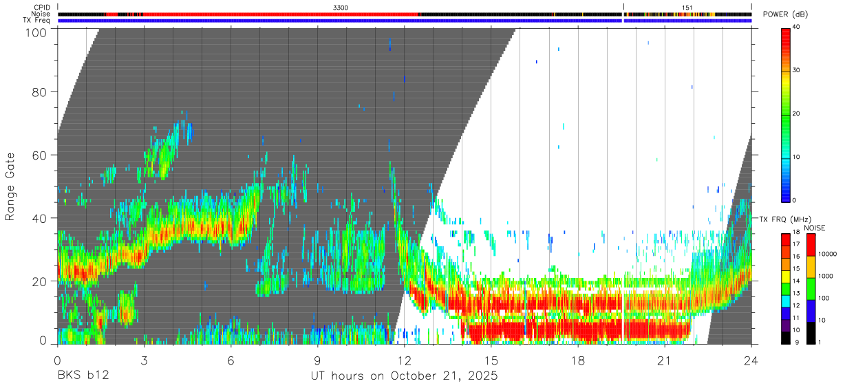Click the '17' label on TX FRQ scale
The height and width of the screenshot is (390, 845).
pyautogui.click(x=796, y=244)
